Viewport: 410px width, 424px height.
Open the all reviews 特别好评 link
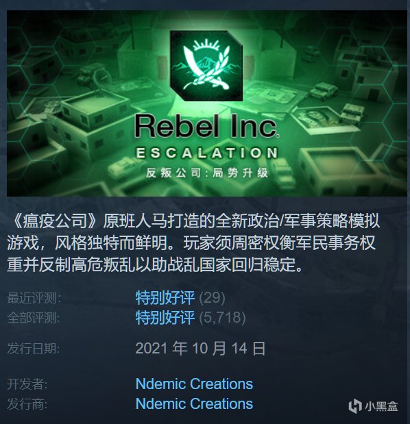tap(165, 317)
